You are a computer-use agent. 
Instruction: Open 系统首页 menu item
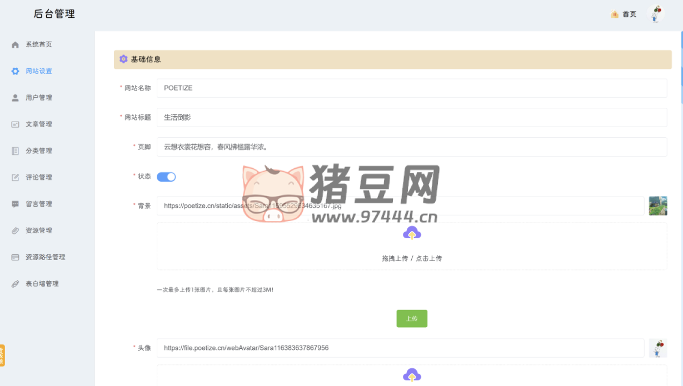click(39, 44)
